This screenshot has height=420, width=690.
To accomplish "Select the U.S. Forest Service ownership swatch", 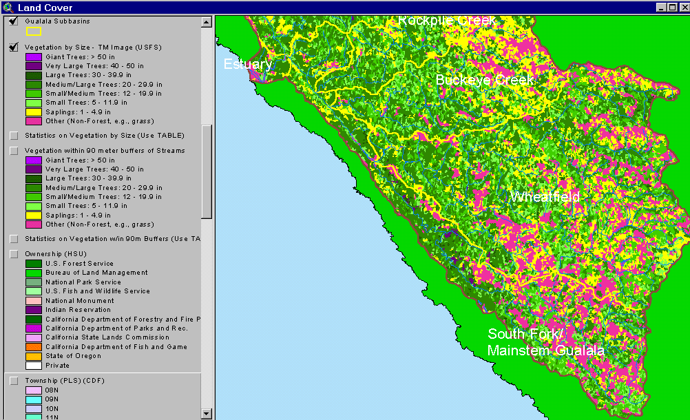I will (x=34, y=264).
